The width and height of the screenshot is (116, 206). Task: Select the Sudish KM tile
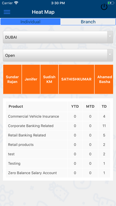(x=49, y=79)
